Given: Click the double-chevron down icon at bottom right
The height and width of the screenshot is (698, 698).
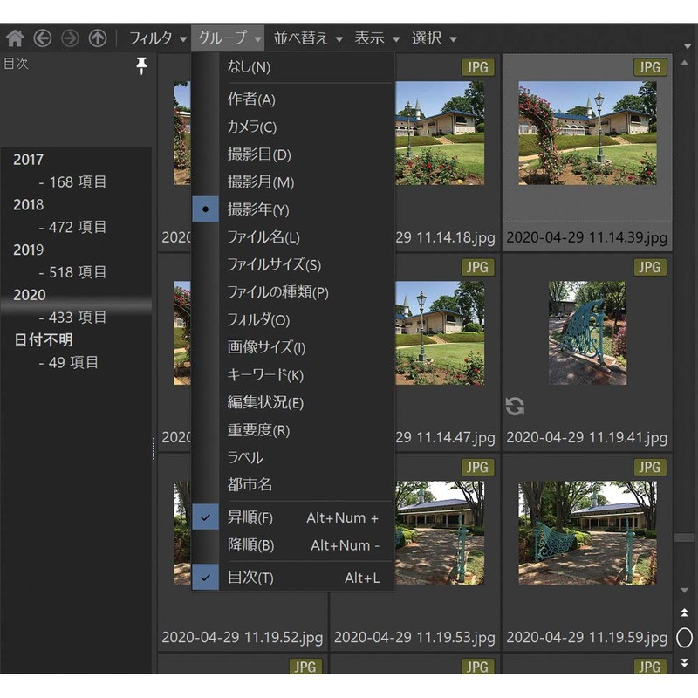Looking at the screenshot, I should click(x=686, y=660).
